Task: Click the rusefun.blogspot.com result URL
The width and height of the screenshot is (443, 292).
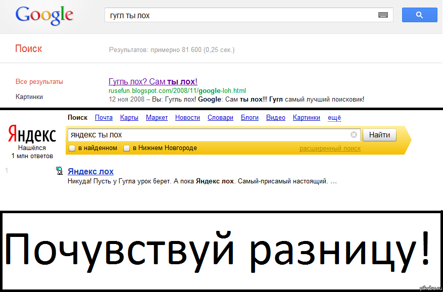Action: point(177,91)
